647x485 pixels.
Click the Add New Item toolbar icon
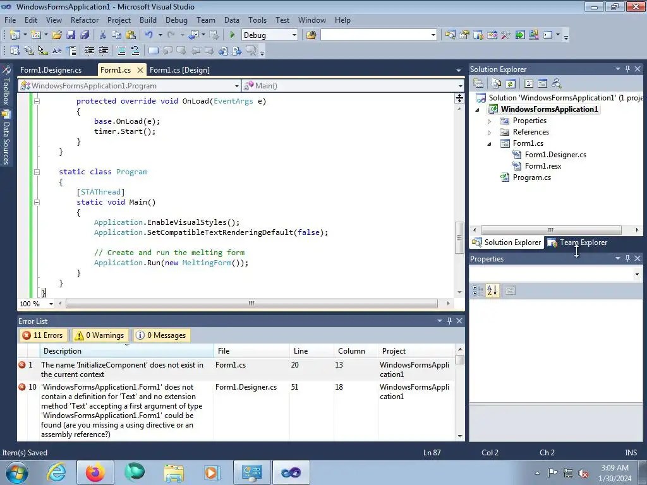[36, 35]
